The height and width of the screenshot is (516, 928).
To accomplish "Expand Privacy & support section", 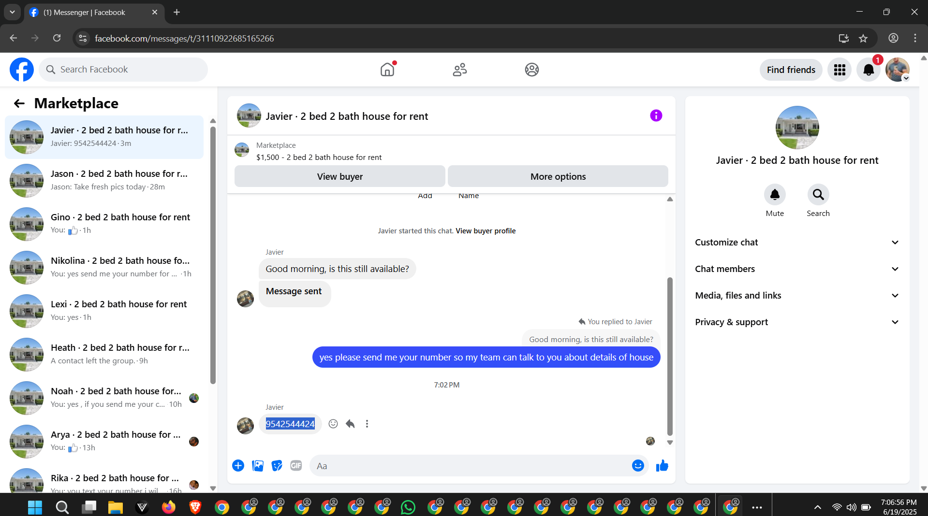I will 797,322.
